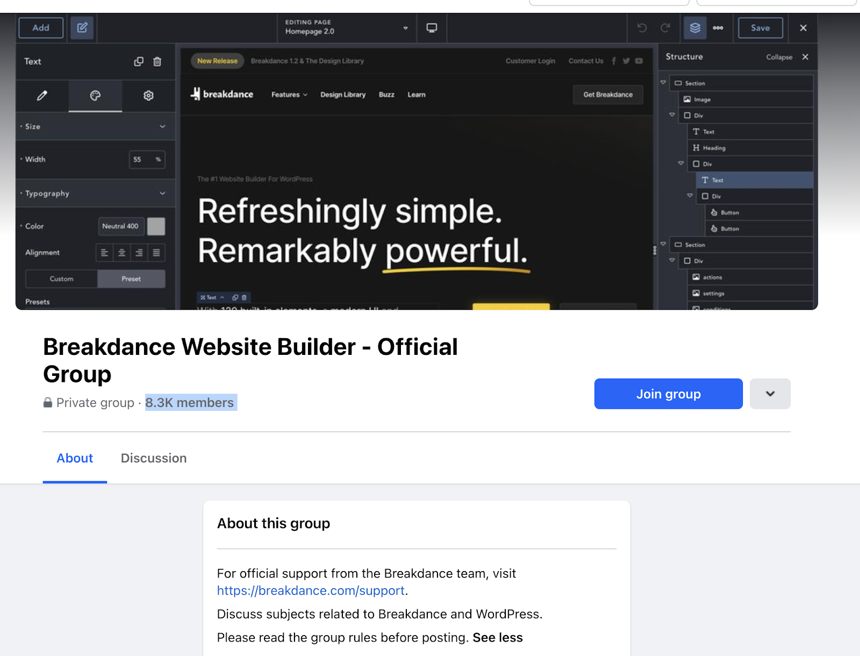
Task: Click the Join group button
Action: 668,394
